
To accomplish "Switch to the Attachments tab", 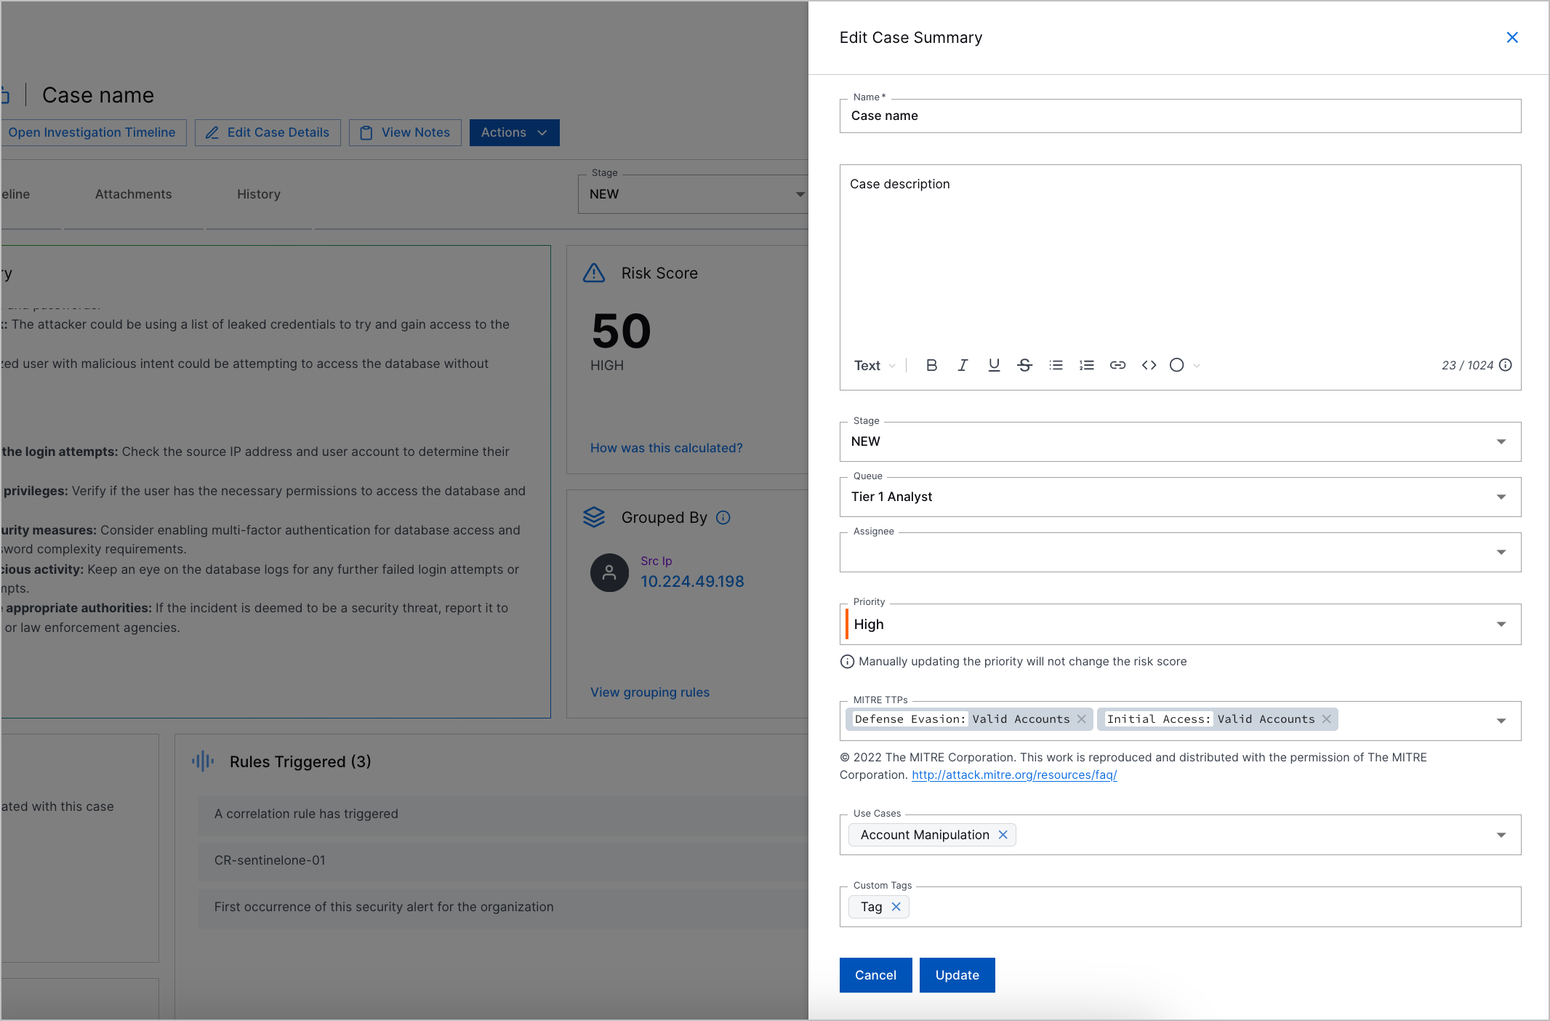I will [x=133, y=193].
